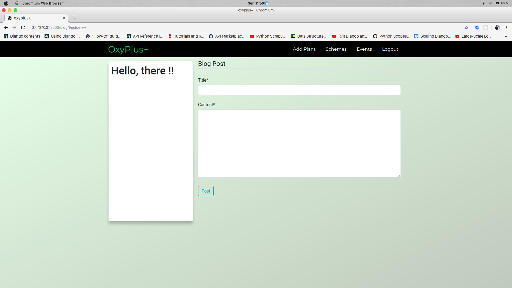512x288 pixels.
Task: Open a new tab with plus button
Action: point(74,18)
